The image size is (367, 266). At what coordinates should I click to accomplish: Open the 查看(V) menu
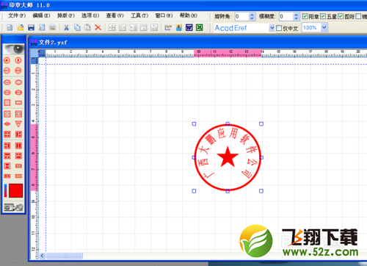(x=115, y=15)
